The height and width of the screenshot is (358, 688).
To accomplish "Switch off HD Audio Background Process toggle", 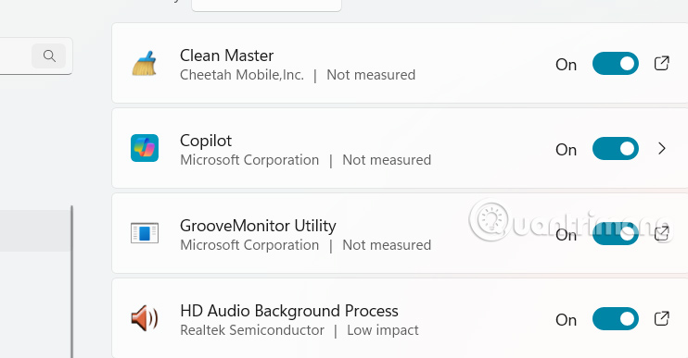I will [x=615, y=318].
